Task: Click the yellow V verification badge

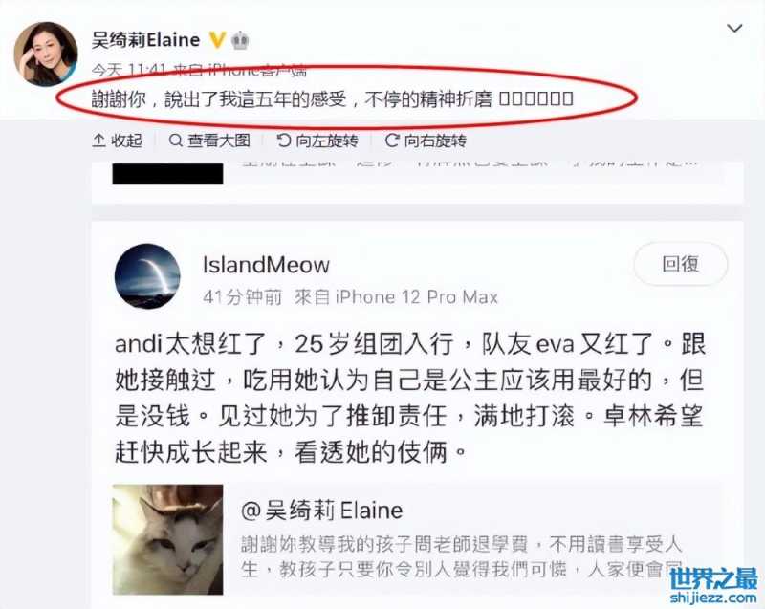Action: point(217,40)
